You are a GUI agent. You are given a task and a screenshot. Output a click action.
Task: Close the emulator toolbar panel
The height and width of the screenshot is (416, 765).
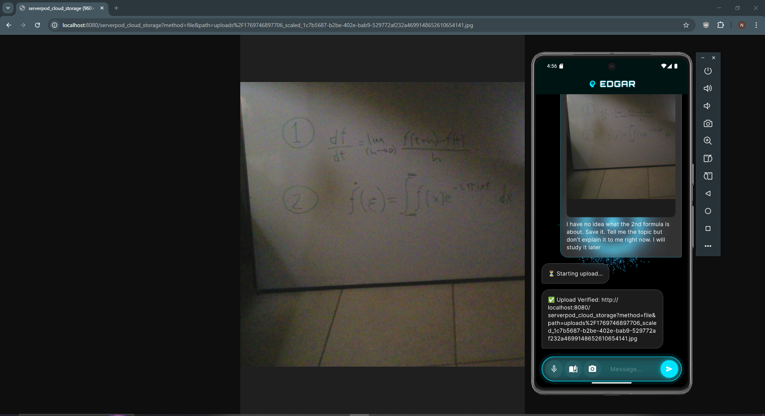(x=714, y=58)
